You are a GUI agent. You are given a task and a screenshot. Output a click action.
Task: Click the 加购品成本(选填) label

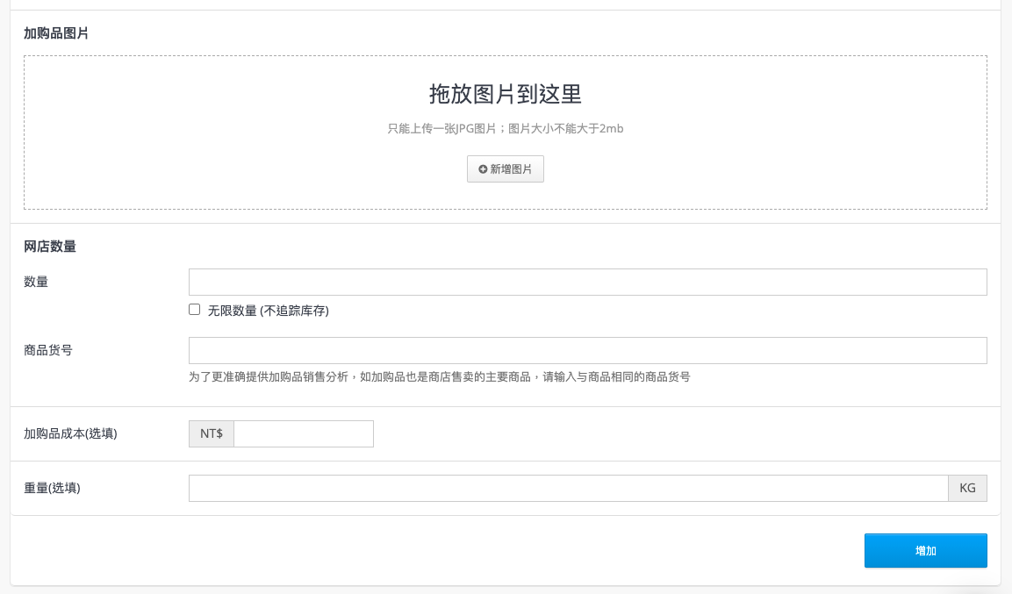click(x=70, y=433)
